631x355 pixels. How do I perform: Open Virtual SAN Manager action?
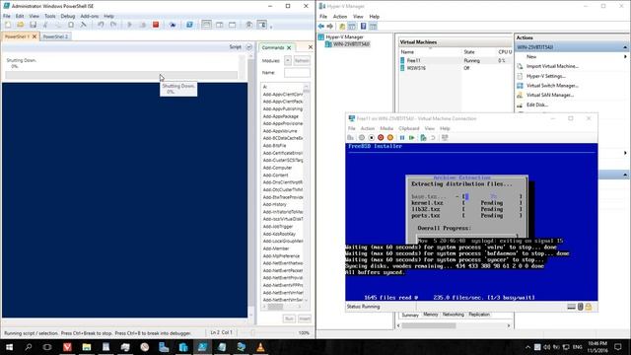[550, 96]
